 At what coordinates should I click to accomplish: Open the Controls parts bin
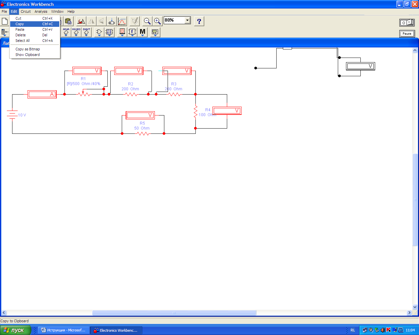132,32
